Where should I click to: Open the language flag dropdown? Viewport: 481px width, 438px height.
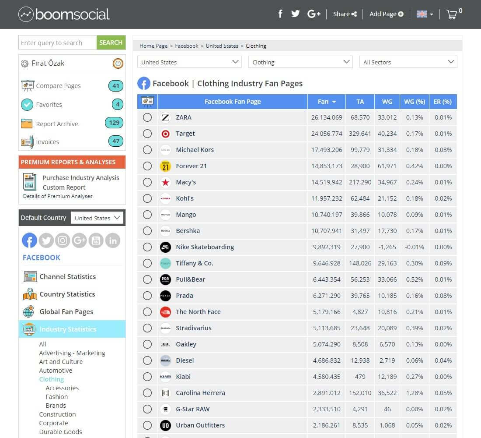(425, 14)
